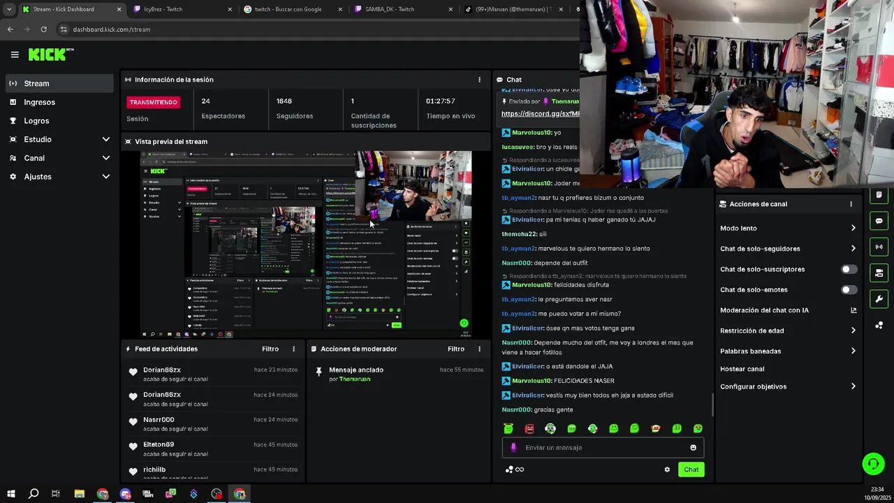Toggle Chat de solo-emotes switch

(x=849, y=289)
